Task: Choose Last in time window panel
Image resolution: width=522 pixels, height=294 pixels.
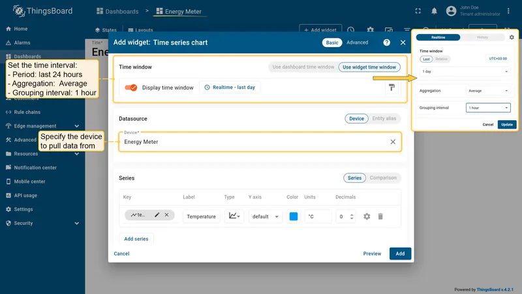Action: (x=426, y=59)
